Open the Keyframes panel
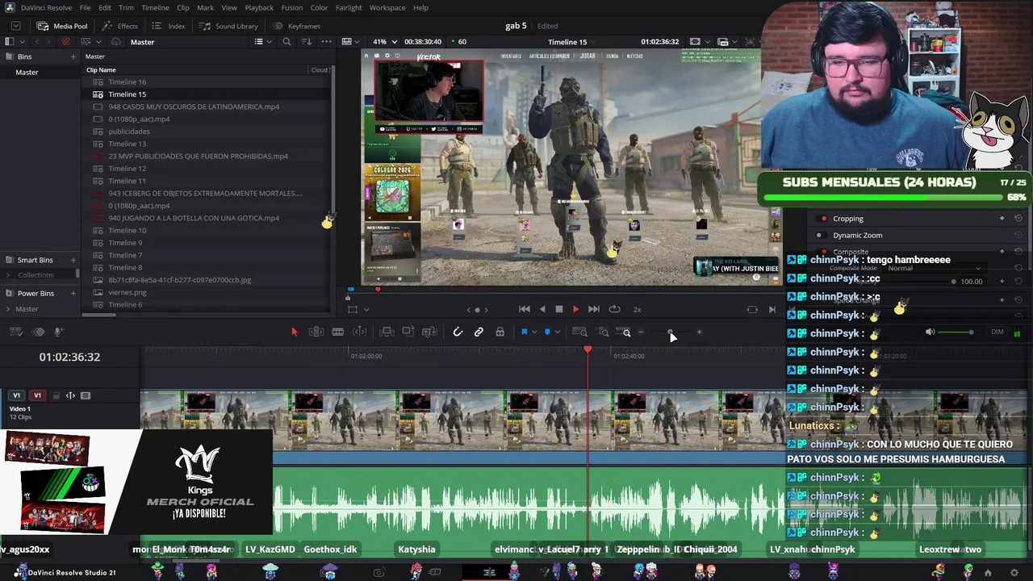1033x581 pixels. pyautogui.click(x=295, y=26)
